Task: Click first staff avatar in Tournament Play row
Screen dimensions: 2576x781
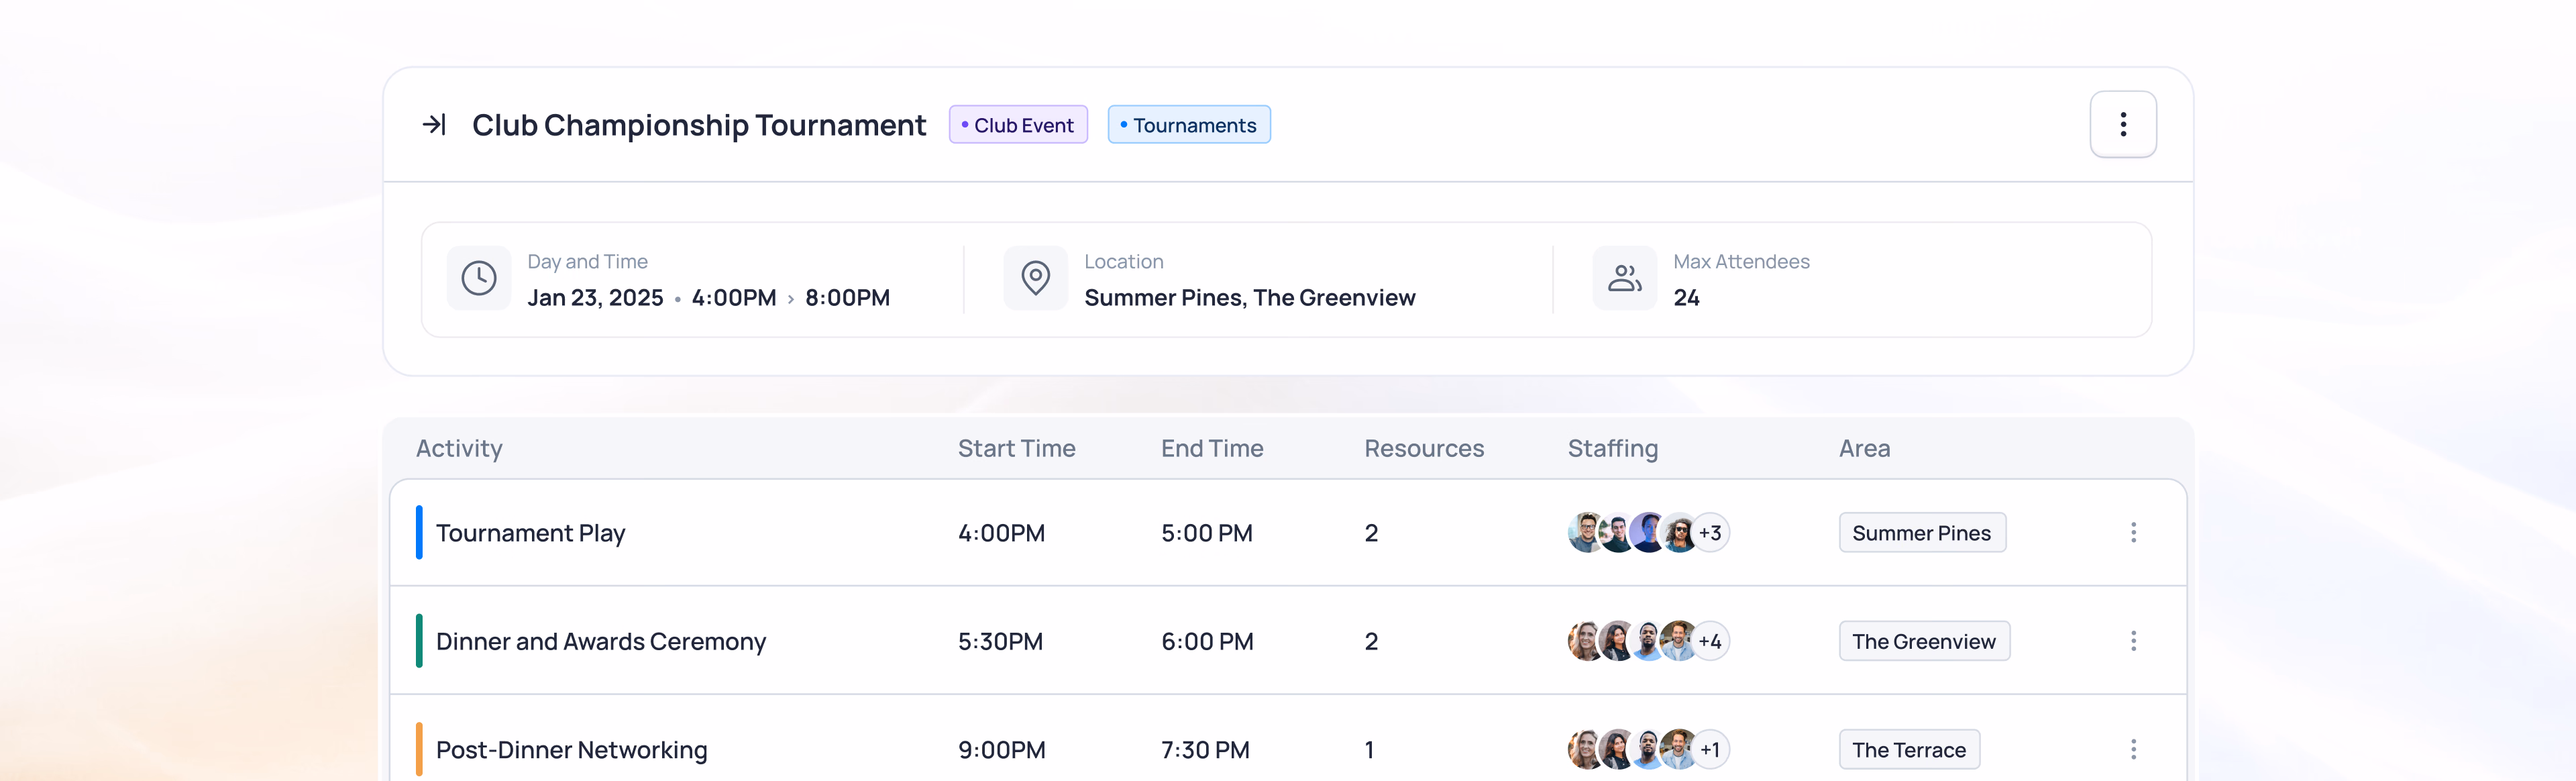Action: pyautogui.click(x=1585, y=533)
